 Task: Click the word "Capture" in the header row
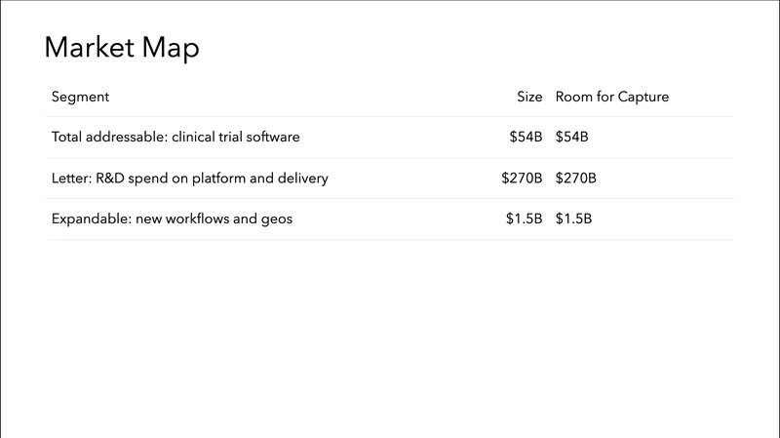click(643, 97)
